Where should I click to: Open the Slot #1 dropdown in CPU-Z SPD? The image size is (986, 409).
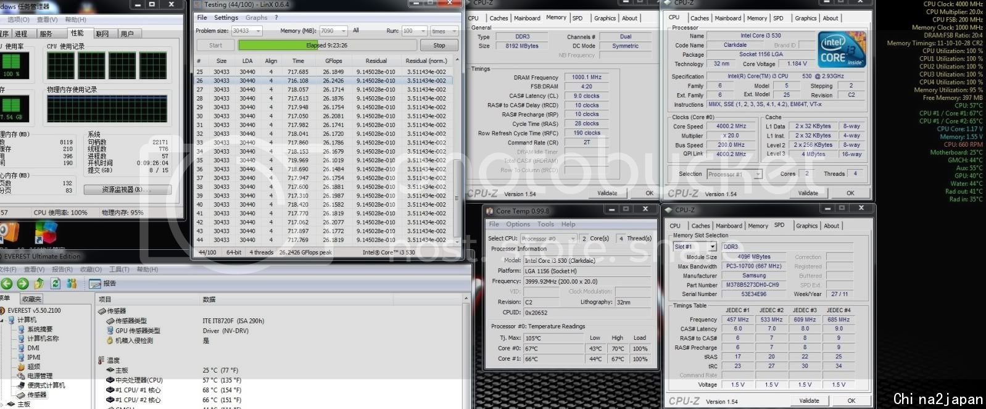[x=712, y=247]
